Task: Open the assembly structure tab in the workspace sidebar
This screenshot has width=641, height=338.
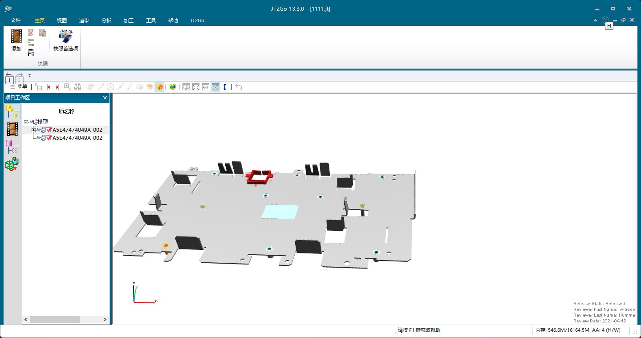Action: click(x=12, y=111)
